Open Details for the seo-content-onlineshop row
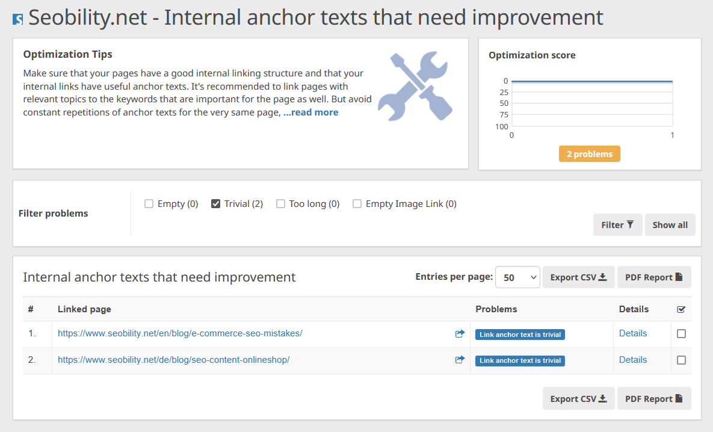The width and height of the screenshot is (713, 432). point(633,360)
